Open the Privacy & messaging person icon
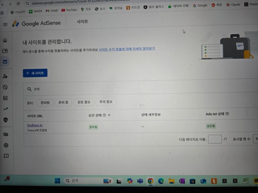 coord(5,76)
